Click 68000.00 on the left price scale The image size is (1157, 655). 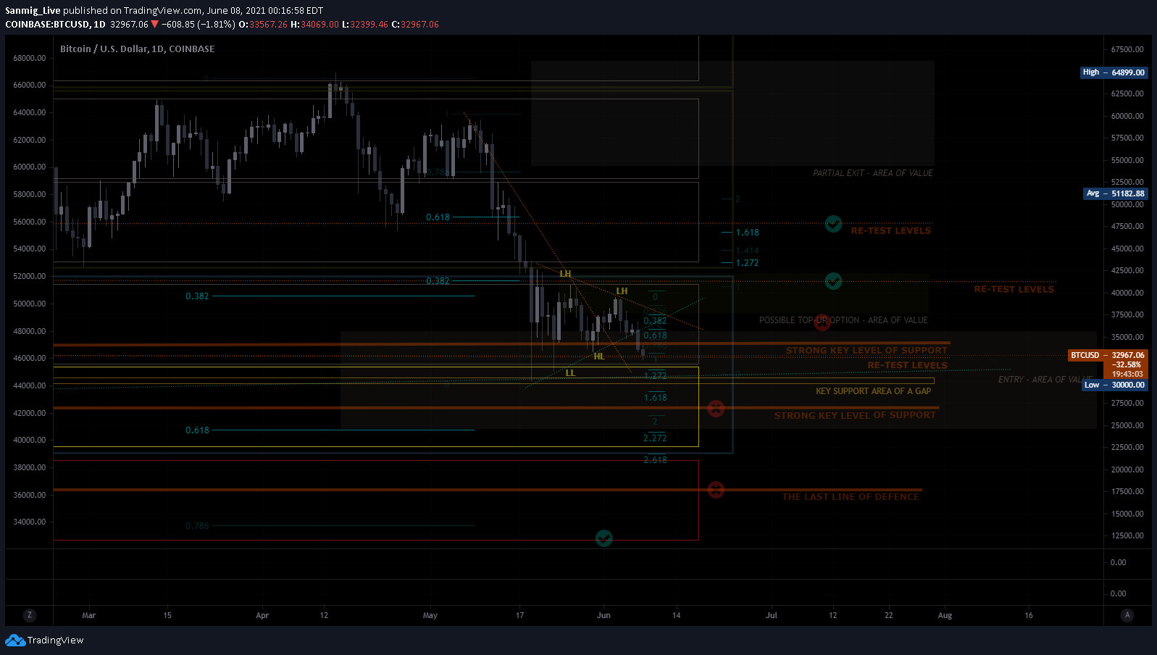click(30, 58)
